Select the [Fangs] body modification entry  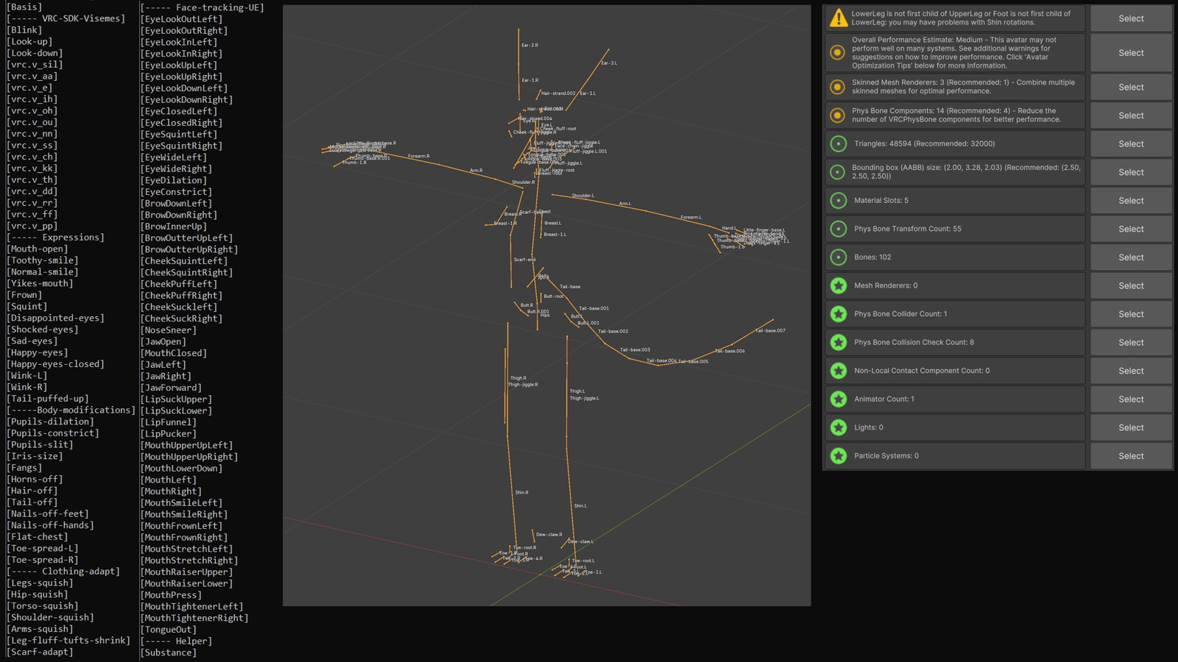24,468
